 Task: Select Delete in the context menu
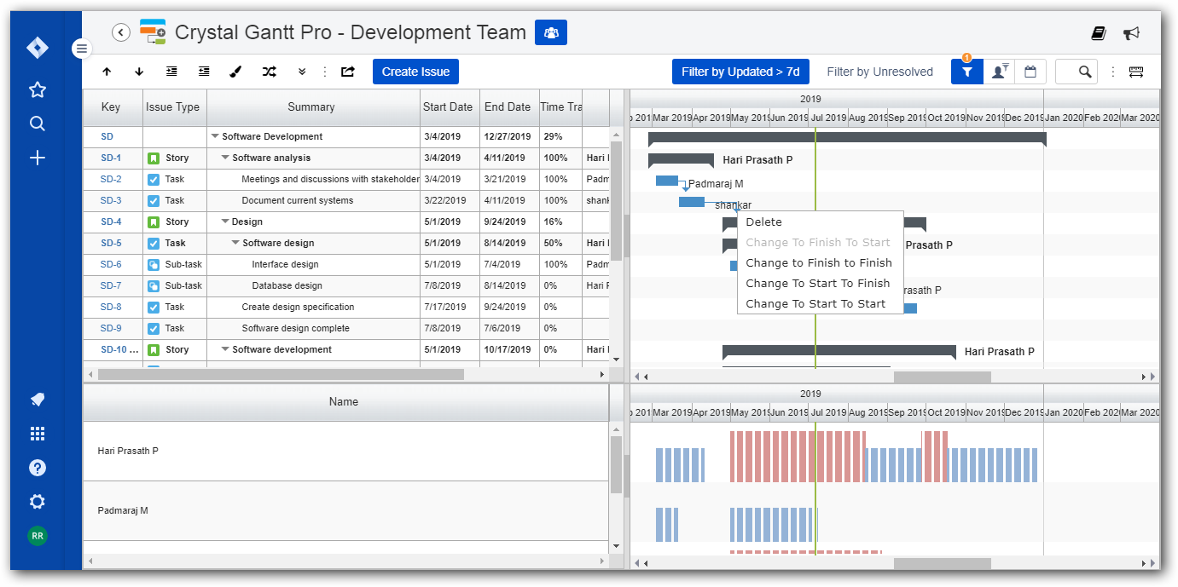[820, 222]
